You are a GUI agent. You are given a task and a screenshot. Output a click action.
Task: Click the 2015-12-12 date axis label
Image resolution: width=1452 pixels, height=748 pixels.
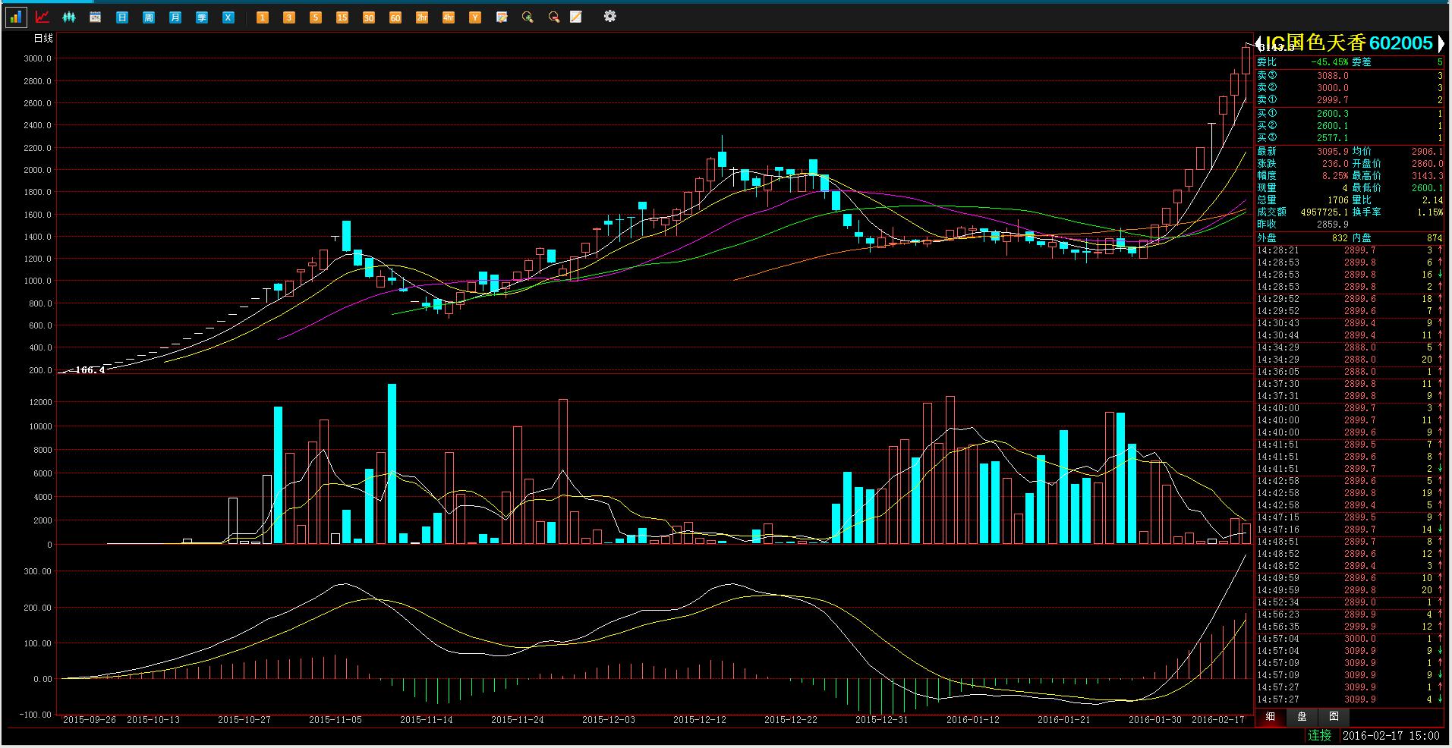click(700, 720)
